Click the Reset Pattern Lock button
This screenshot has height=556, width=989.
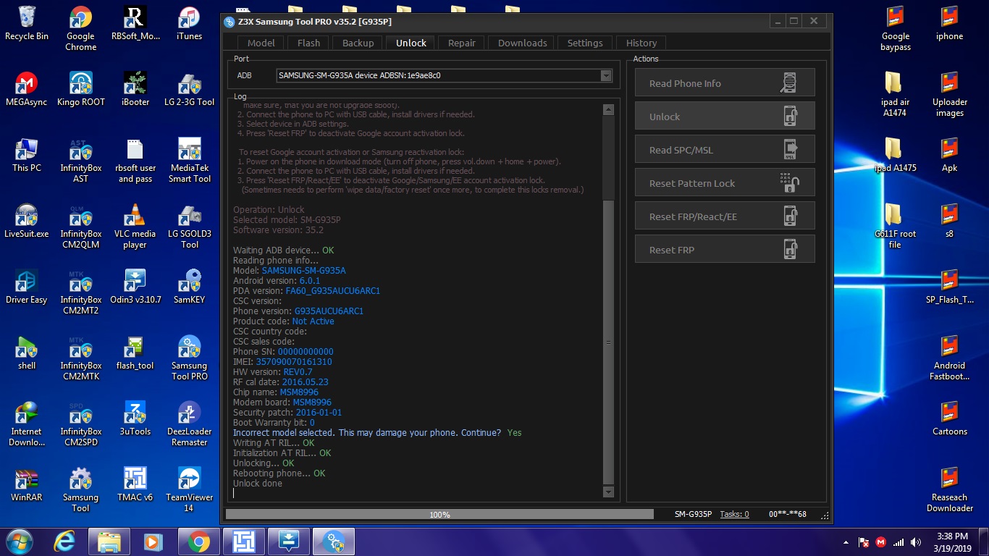725,183
